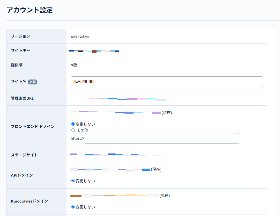This screenshot has height=216, width=280.
Task: Select the 変更しない radio under フロントエンドドメイン
Action: point(73,124)
